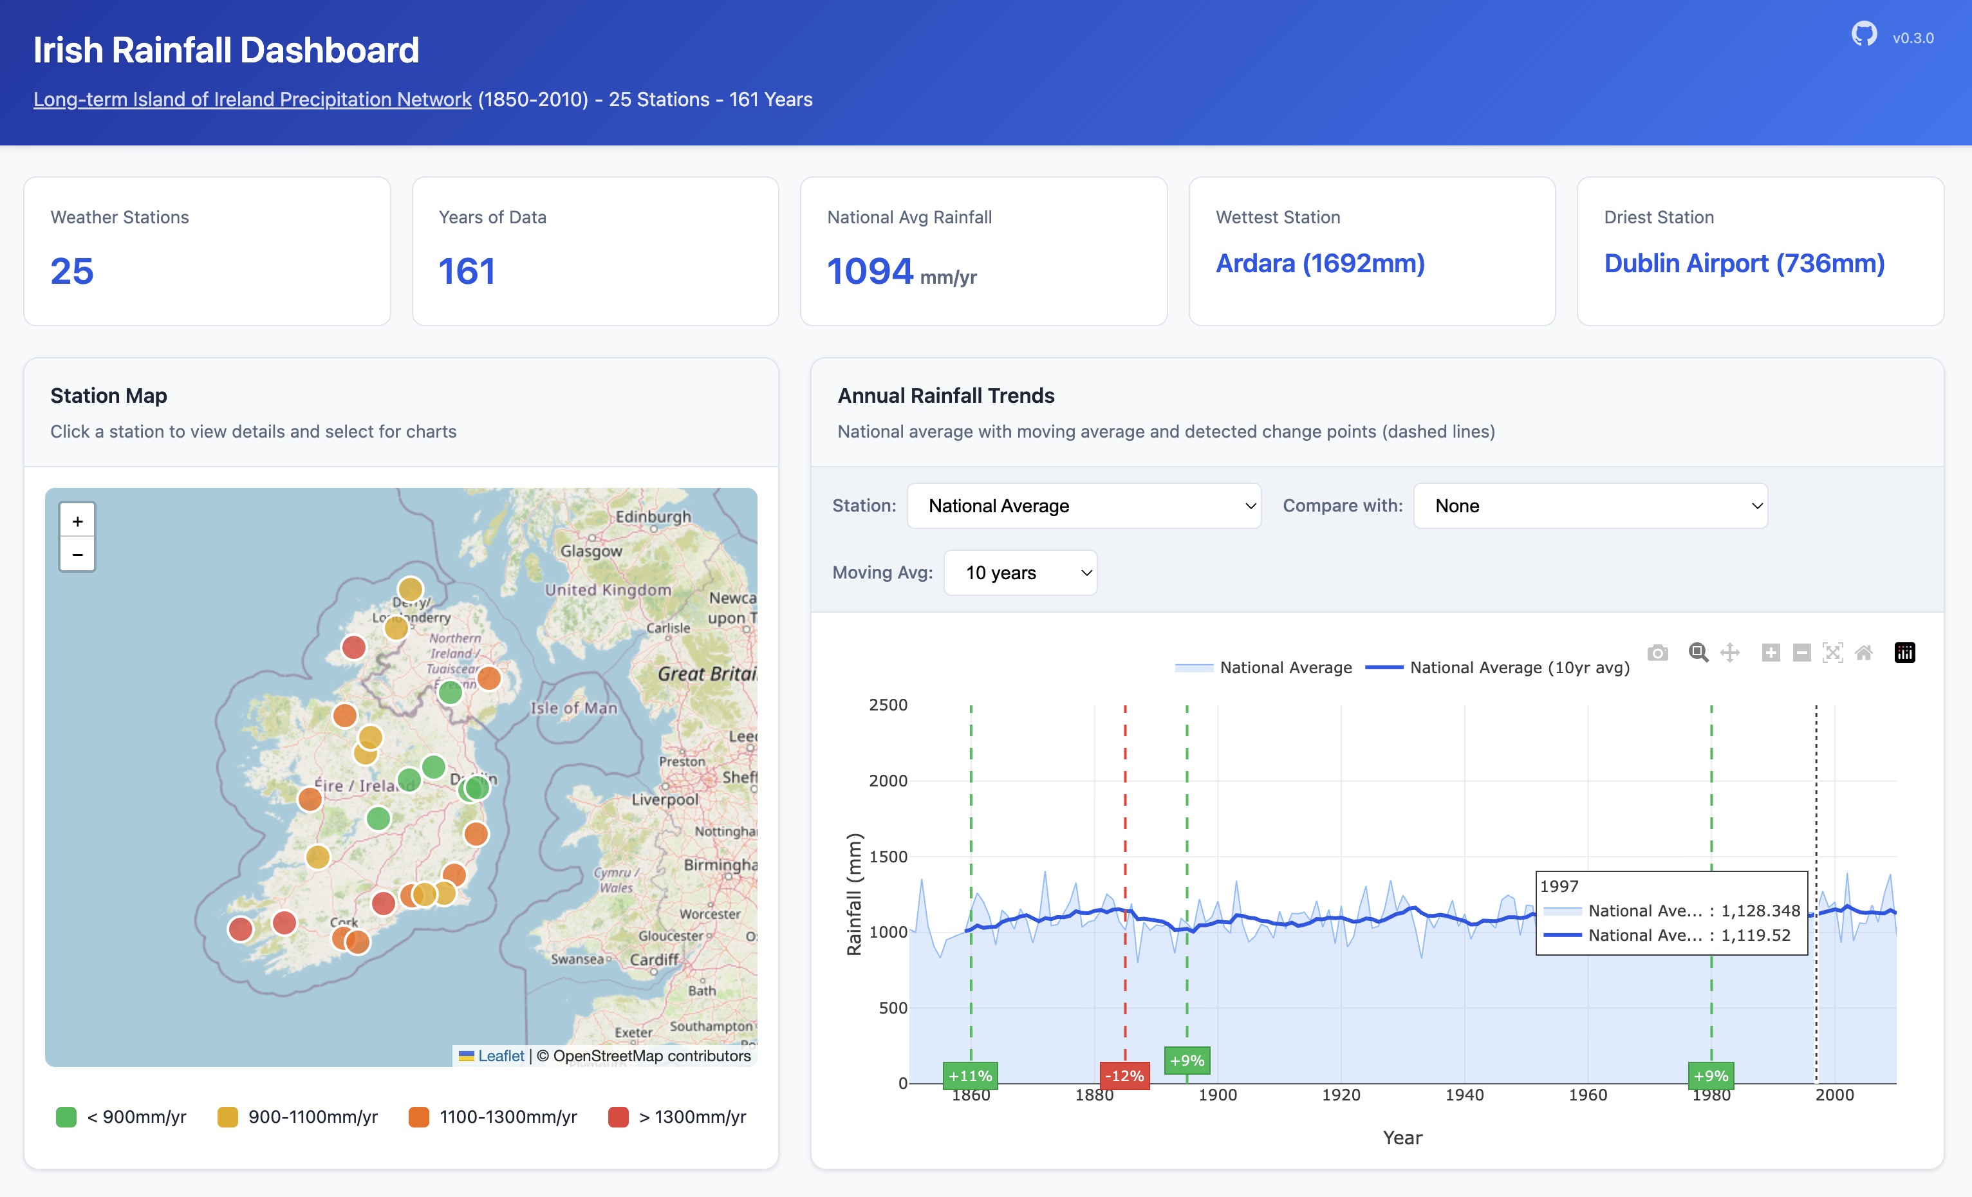
Task: Open the Leaflet attribution link
Action: pos(492,1055)
